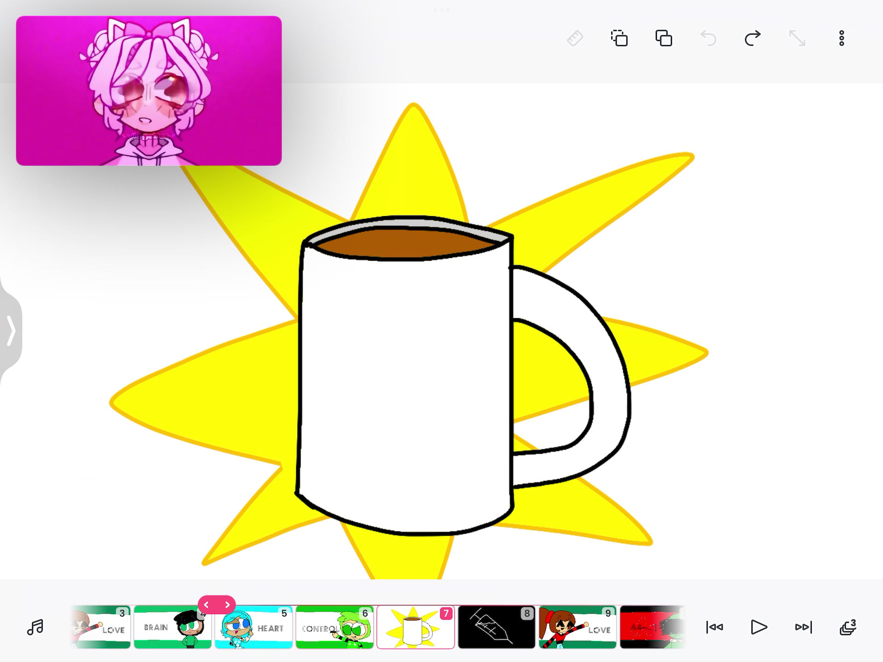Move frame right with pink arrow
The image size is (883, 662).
pos(227,605)
